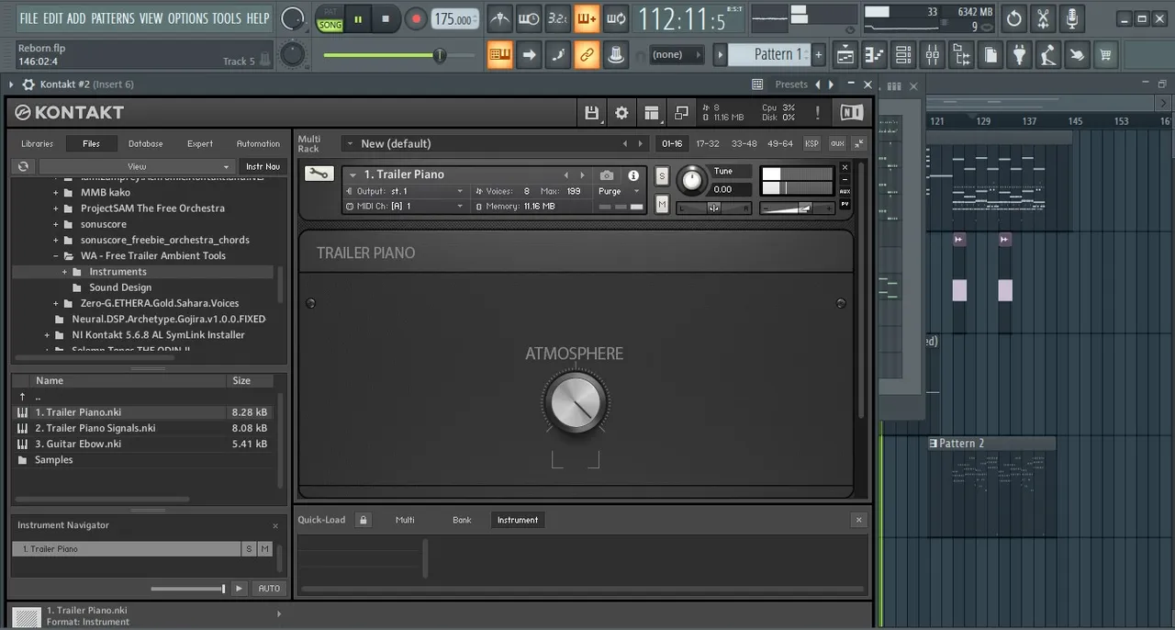Switch to the Automation browser tab

[x=258, y=143]
